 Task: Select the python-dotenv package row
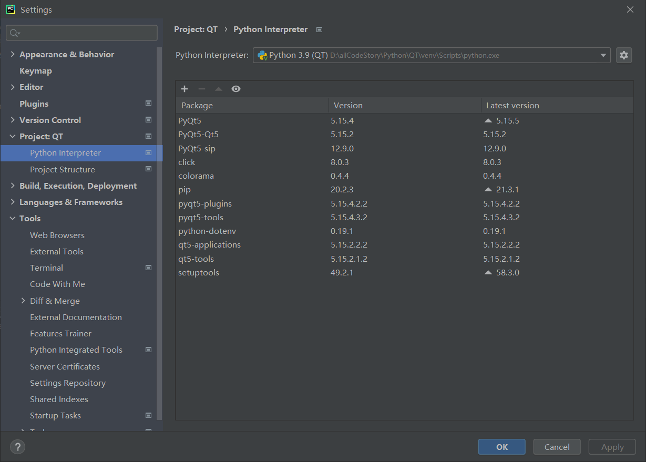405,231
